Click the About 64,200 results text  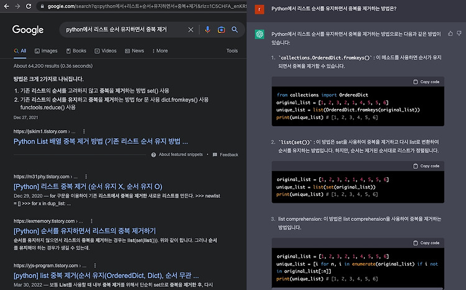pos(53,66)
